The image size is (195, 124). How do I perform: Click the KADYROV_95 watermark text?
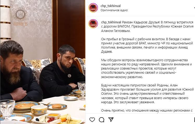pos(21,24)
